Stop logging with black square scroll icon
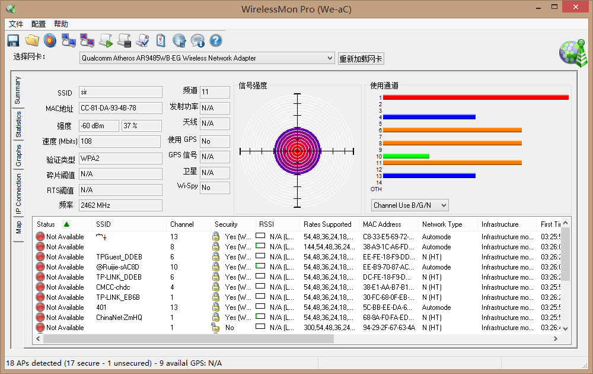Image resolution: width=593 pixels, height=374 pixels. [x=124, y=40]
